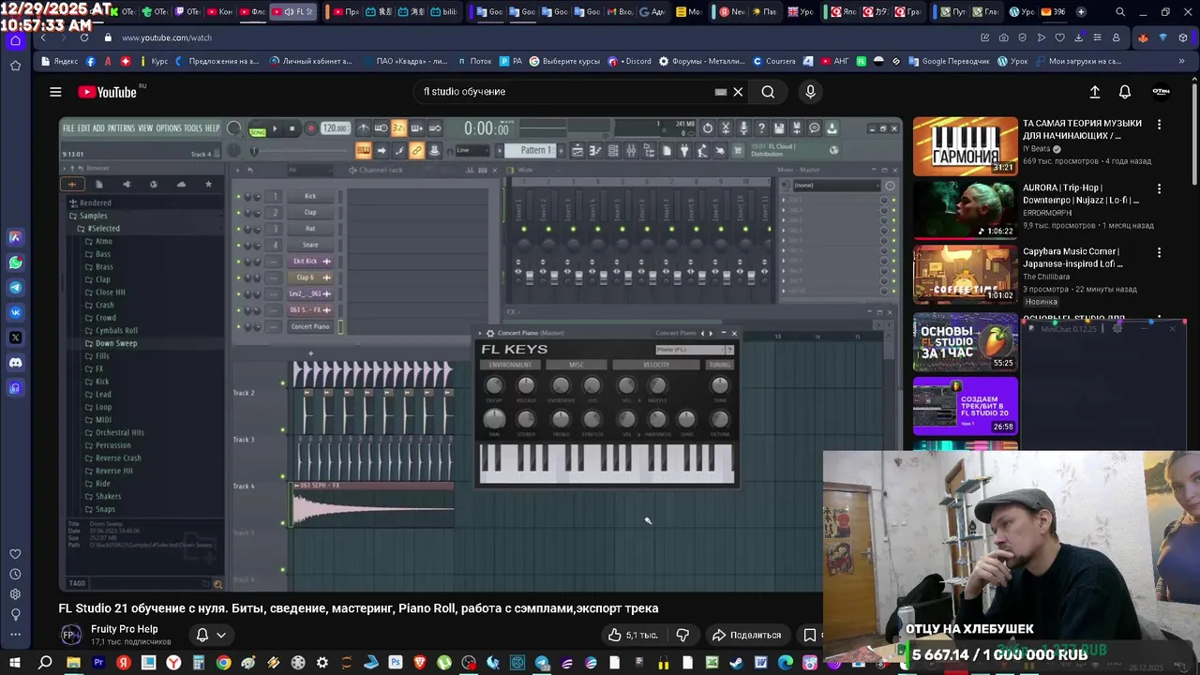
Task: Open the YouTube guide hamburger menu
Action: [x=55, y=92]
